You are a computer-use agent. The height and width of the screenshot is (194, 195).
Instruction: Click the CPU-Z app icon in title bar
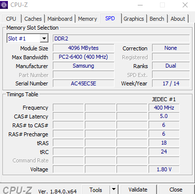(x=4, y=5)
